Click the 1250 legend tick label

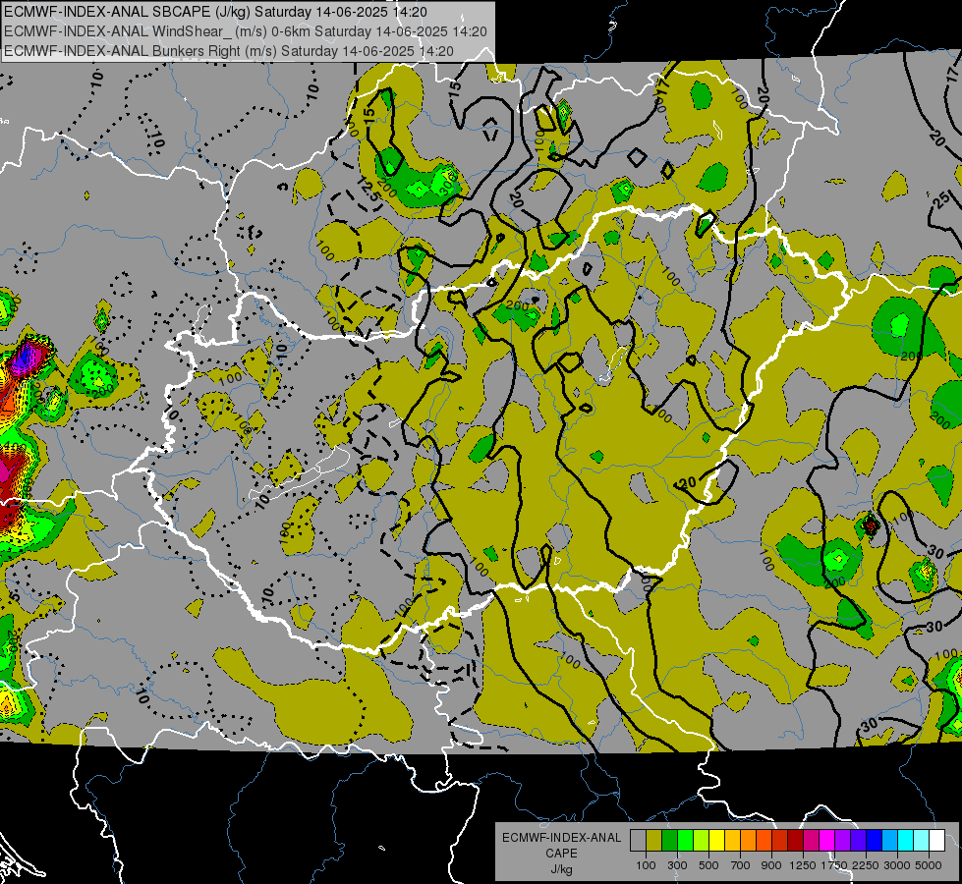point(803,865)
